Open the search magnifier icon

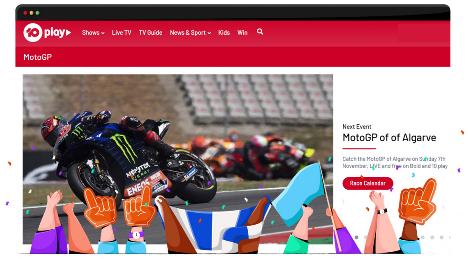coord(260,32)
